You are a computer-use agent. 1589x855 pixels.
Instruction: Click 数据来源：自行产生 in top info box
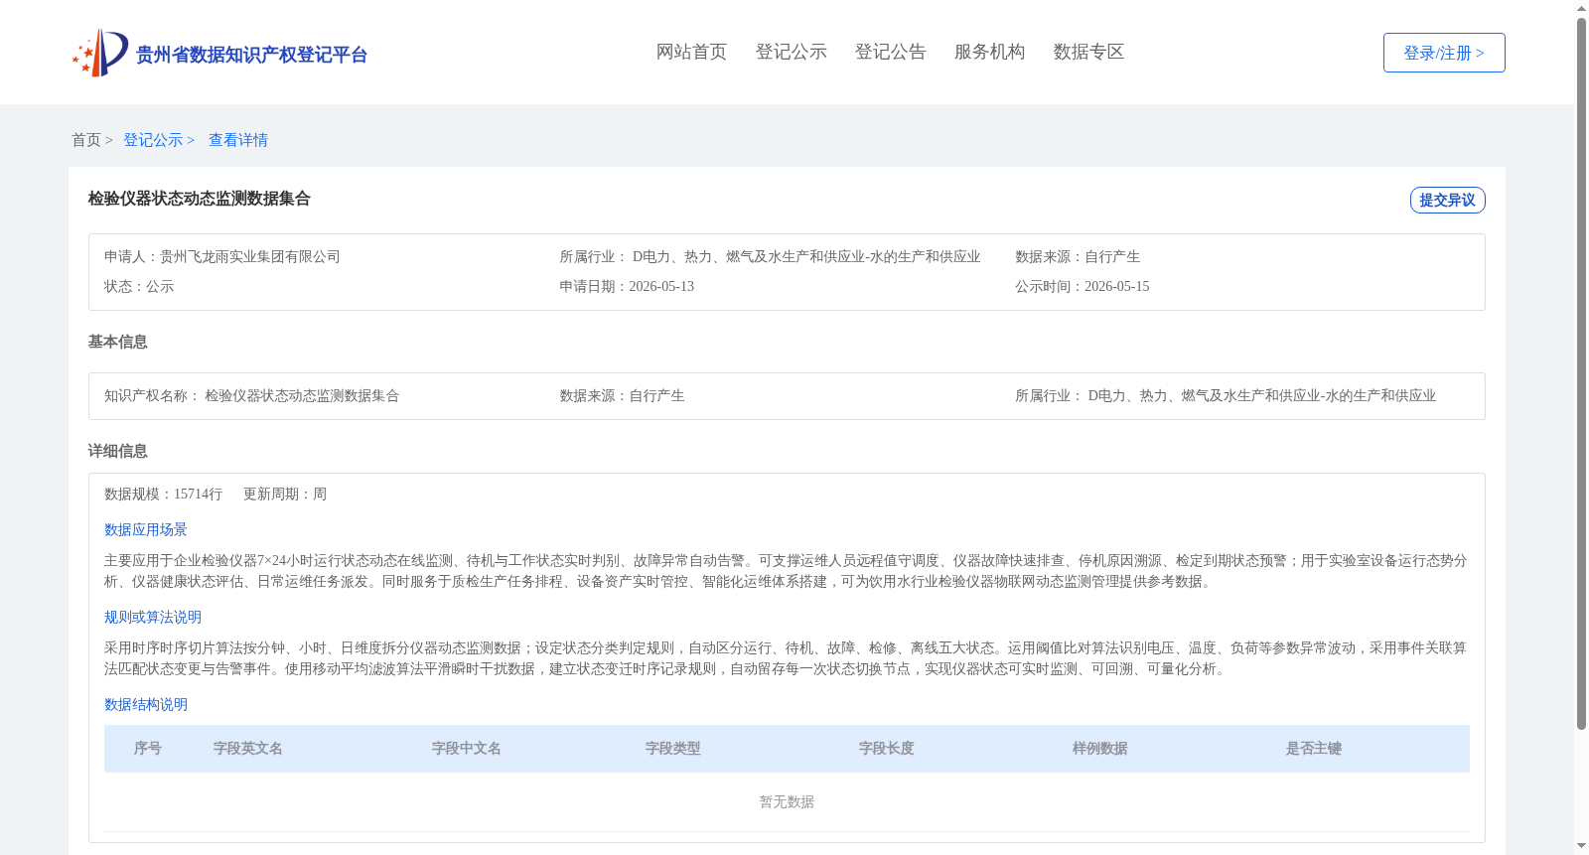tap(1078, 256)
